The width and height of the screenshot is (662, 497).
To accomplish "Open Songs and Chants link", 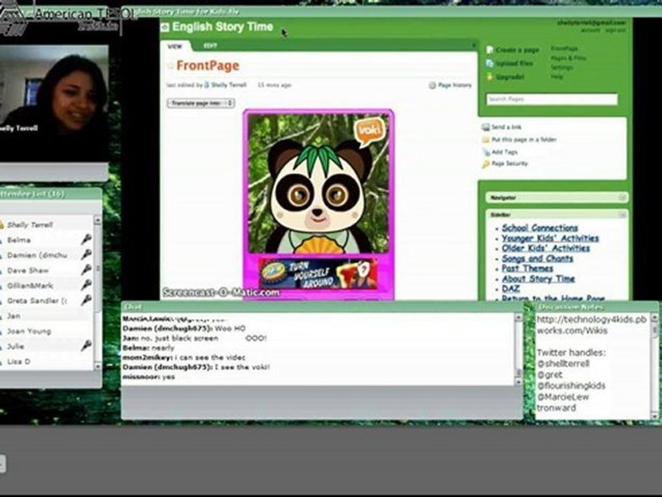I will point(537,258).
